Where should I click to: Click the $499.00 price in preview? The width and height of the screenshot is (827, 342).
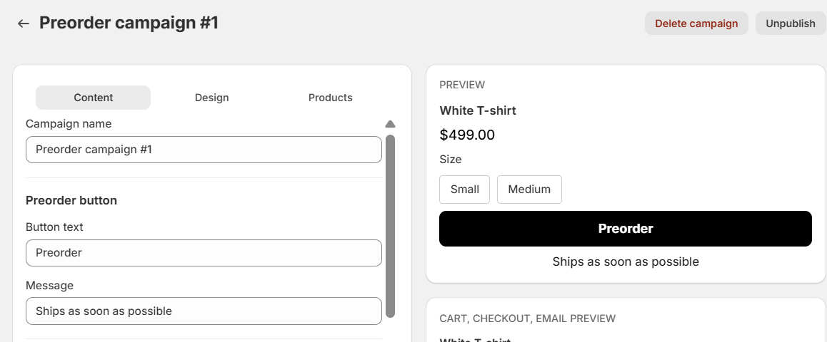(x=467, y=135)
